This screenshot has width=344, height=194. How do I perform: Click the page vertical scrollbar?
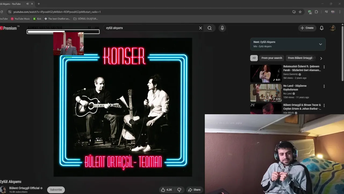click(342, 54)
